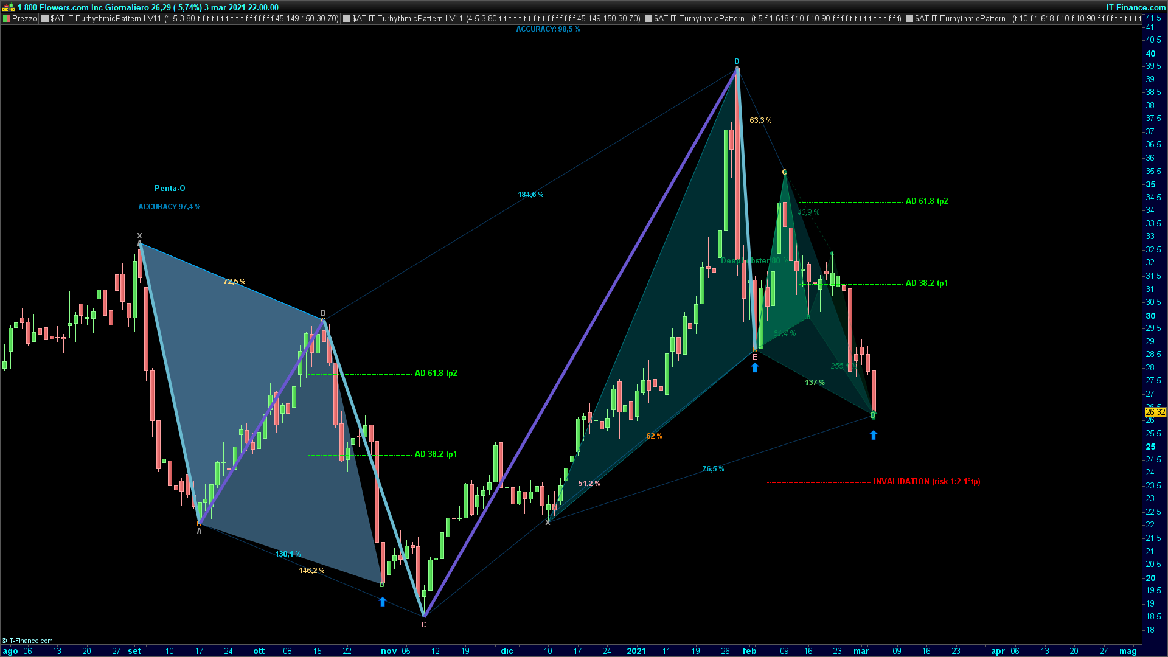
Task: Click the blue arrow under the latest candle
Action: point(874,435)
